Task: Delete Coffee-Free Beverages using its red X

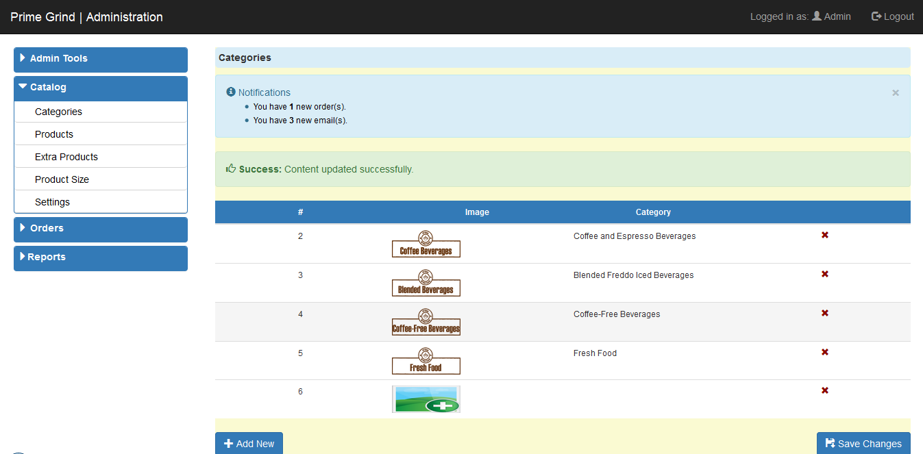Action: click(x=824, y=313)
